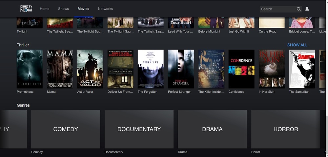Viewport: 328px width, 157px height.
Task: Open the Bridget Jones title
Action: [302, 31]
